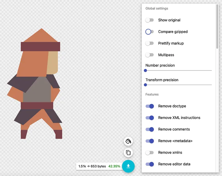Click the 'Global settings' heading

click(157, 9)
